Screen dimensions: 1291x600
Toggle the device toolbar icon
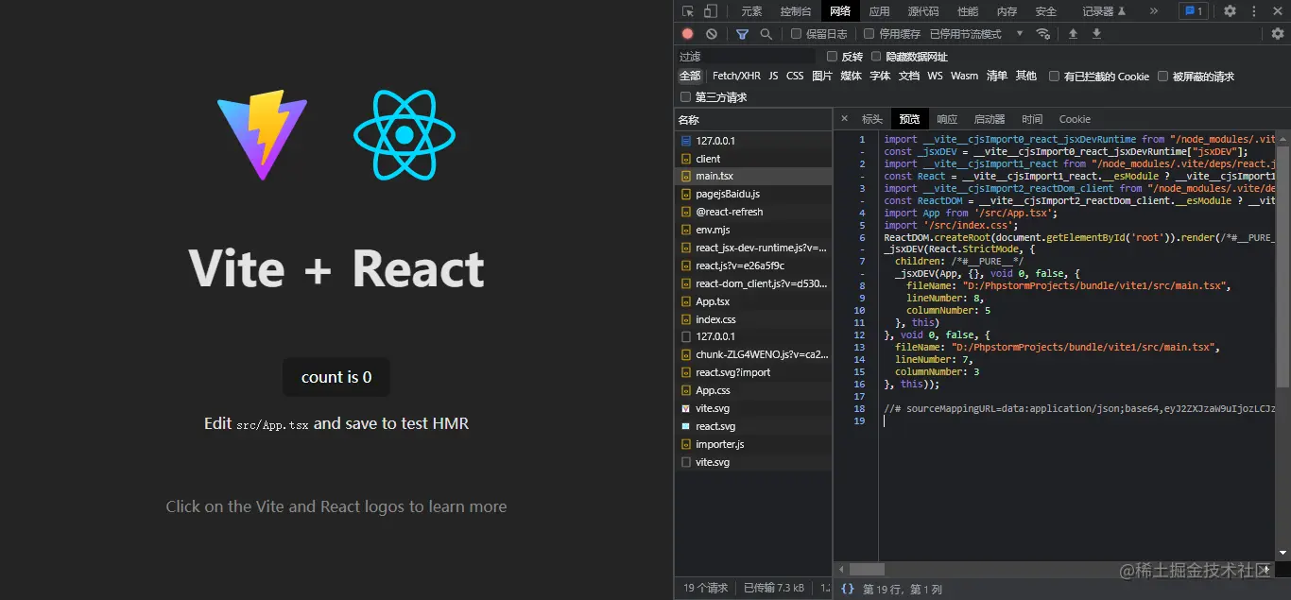coord(709,11)
